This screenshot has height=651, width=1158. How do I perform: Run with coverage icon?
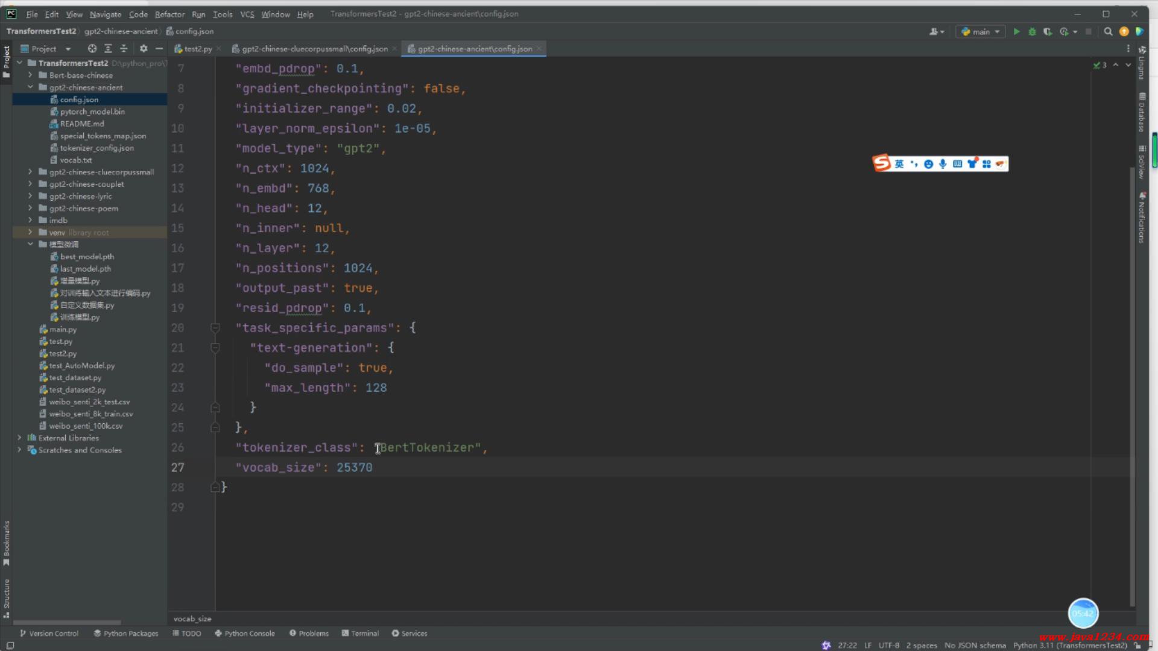pos(1048,31)
